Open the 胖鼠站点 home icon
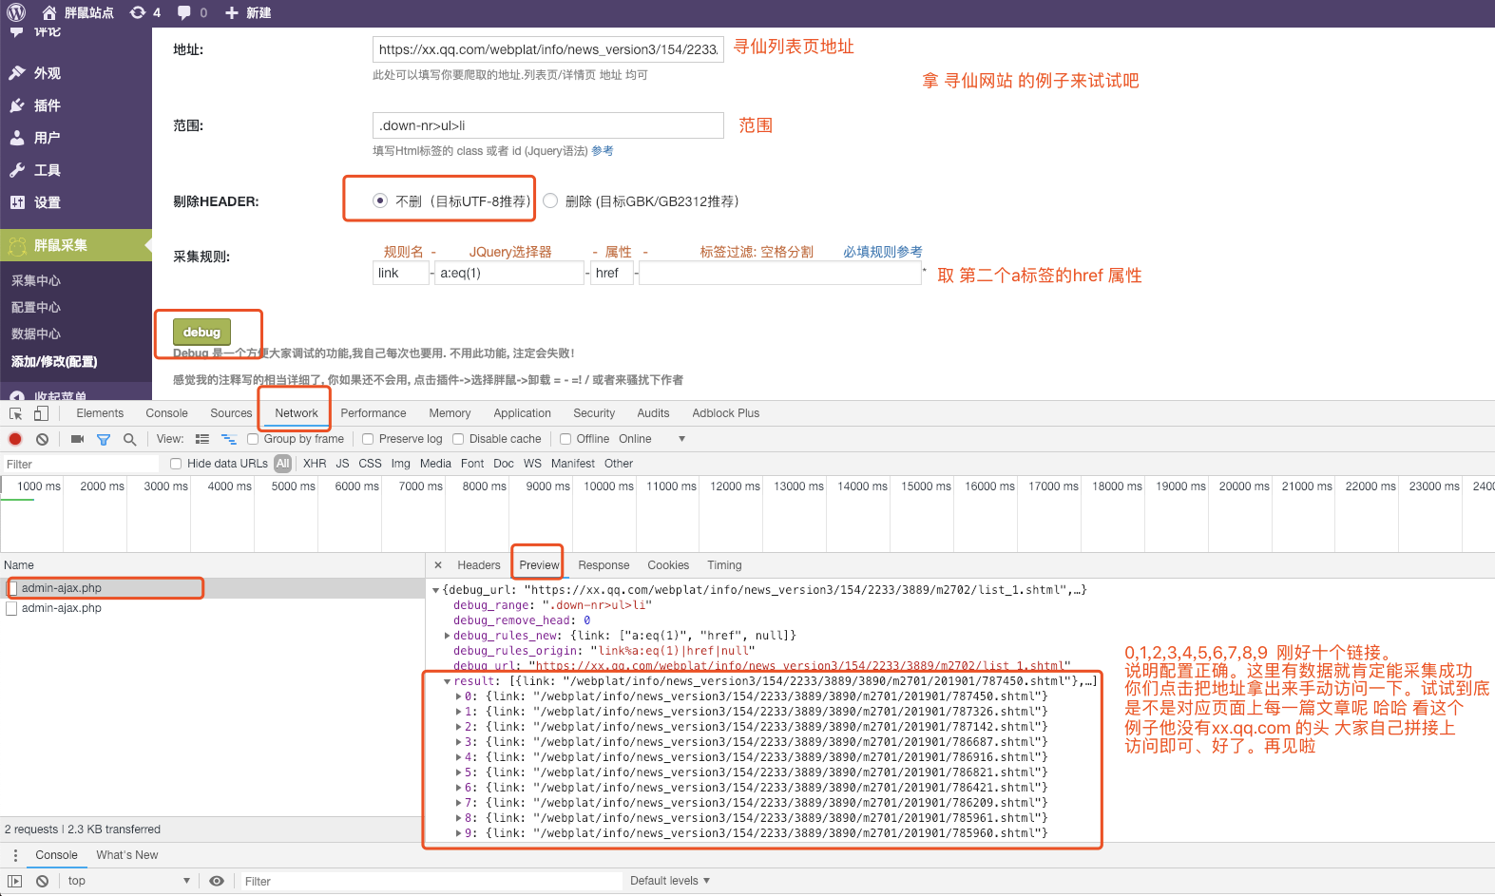 point(49,12)
